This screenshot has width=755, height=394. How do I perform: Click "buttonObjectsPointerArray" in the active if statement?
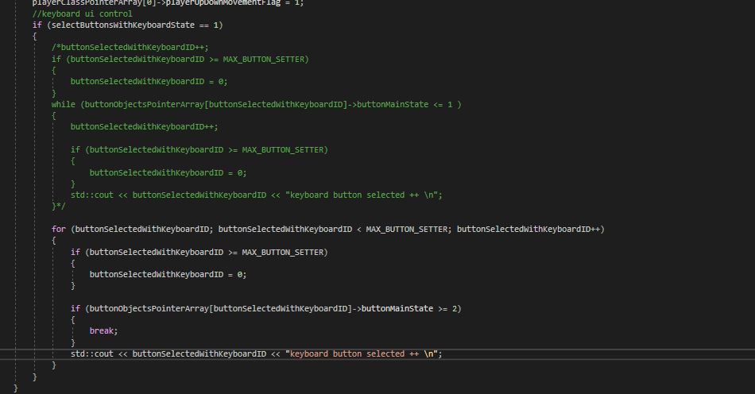pos(149,308)
